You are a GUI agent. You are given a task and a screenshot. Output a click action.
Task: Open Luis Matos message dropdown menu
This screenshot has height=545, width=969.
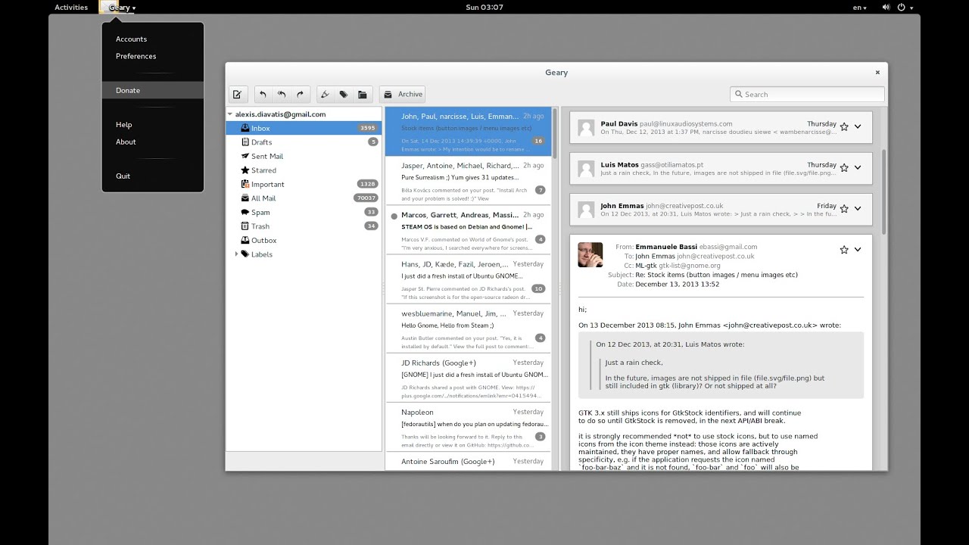pos(858,167)
